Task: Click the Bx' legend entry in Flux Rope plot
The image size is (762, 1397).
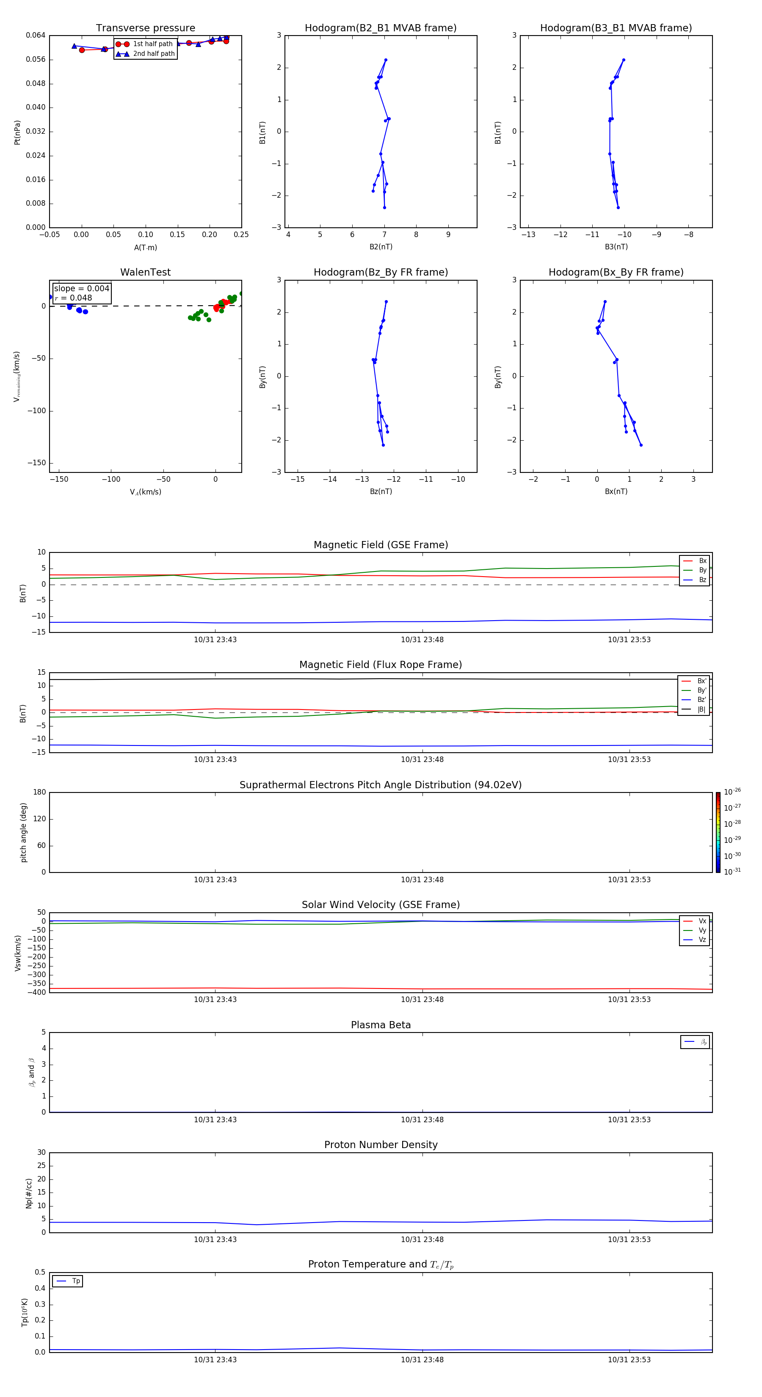Action: click(694, 681)
